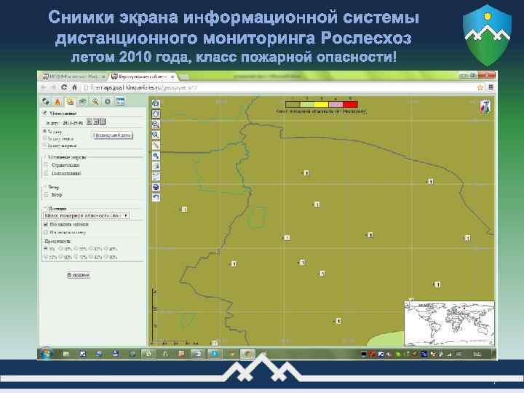Image resolution: width=524 pixels, height=393 pixels.
Task: Select the active second browser tab
Action: point(143,76)
